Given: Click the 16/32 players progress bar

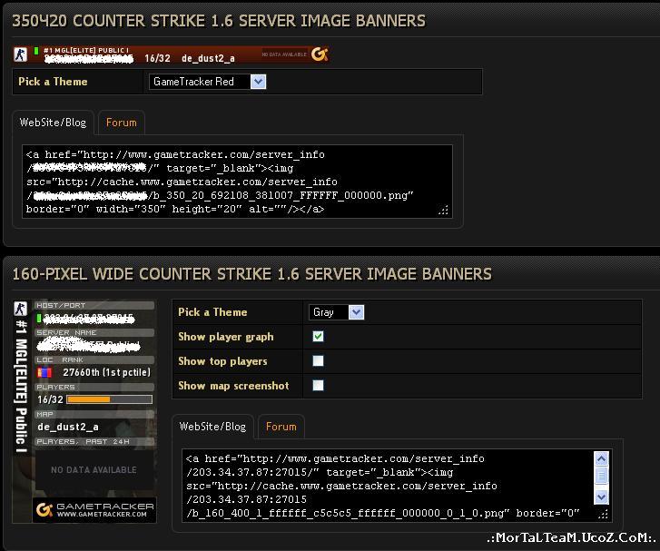Looking at the screenshot, I should (x=110, y=399).
